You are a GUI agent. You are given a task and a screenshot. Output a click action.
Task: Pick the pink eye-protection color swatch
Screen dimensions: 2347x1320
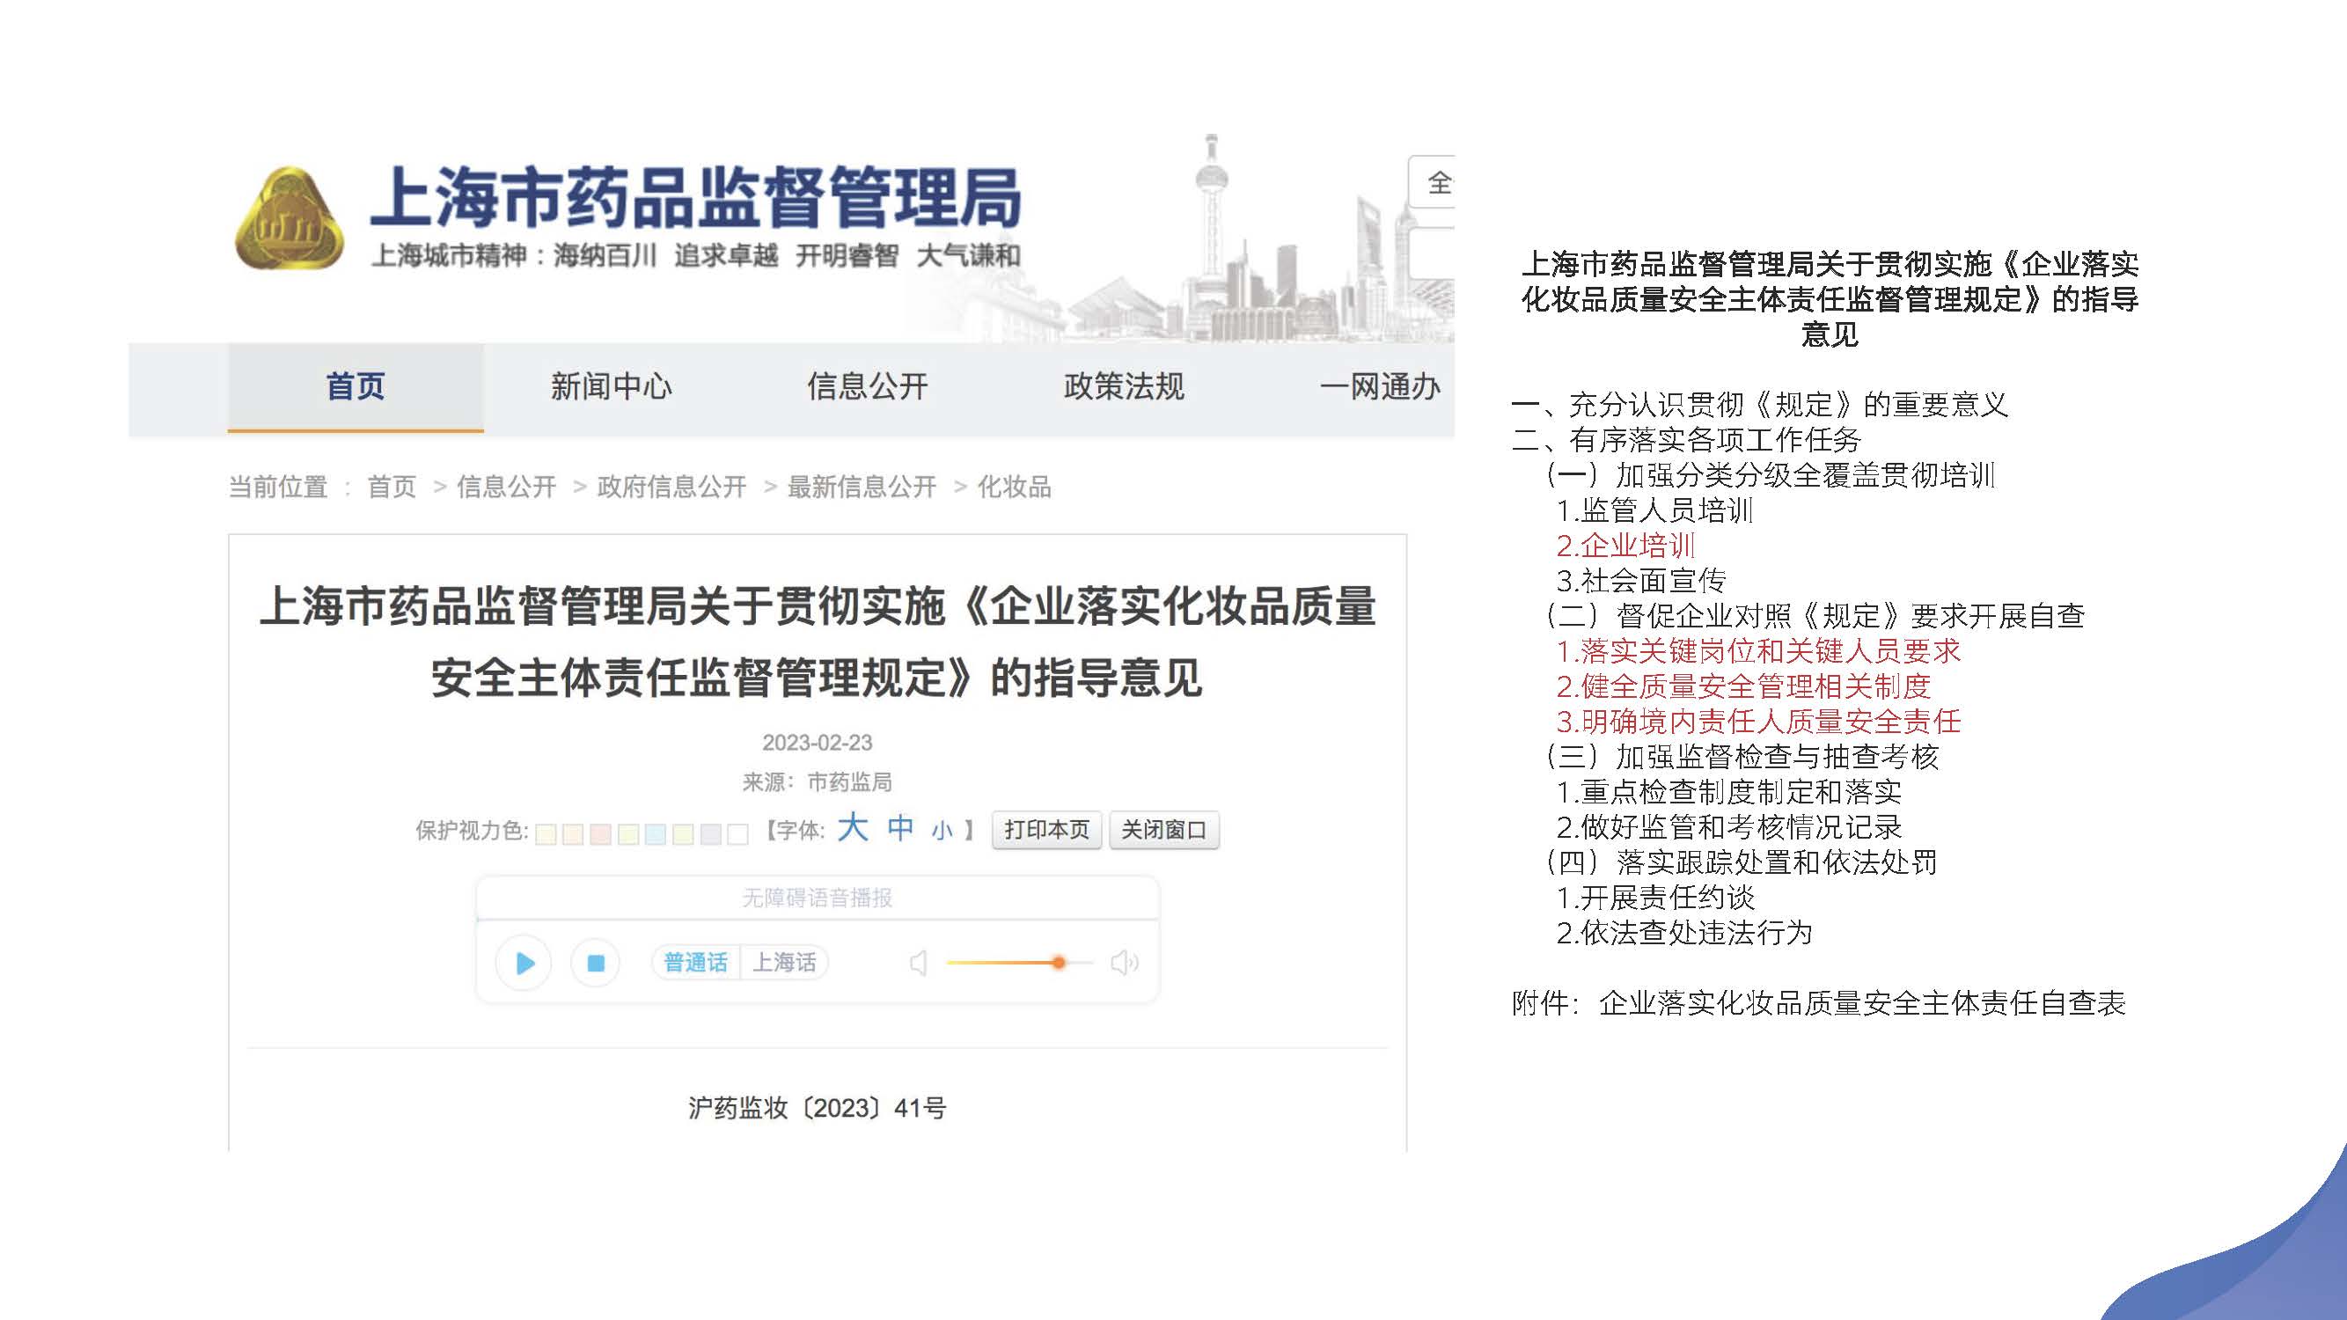point(600,833)
